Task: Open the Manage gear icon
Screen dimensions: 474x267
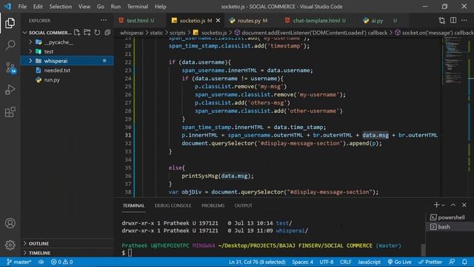Action: (x=10, y=245)
